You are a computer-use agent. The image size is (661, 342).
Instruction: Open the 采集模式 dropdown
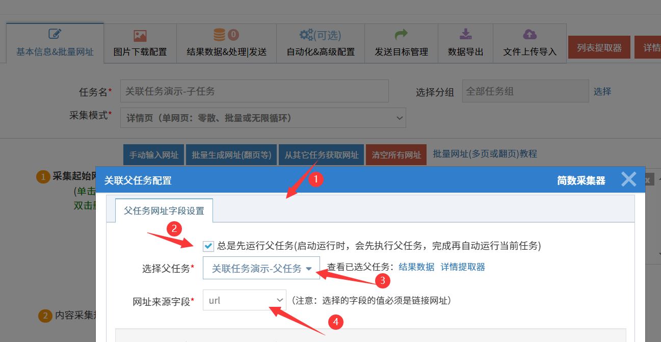263,118
